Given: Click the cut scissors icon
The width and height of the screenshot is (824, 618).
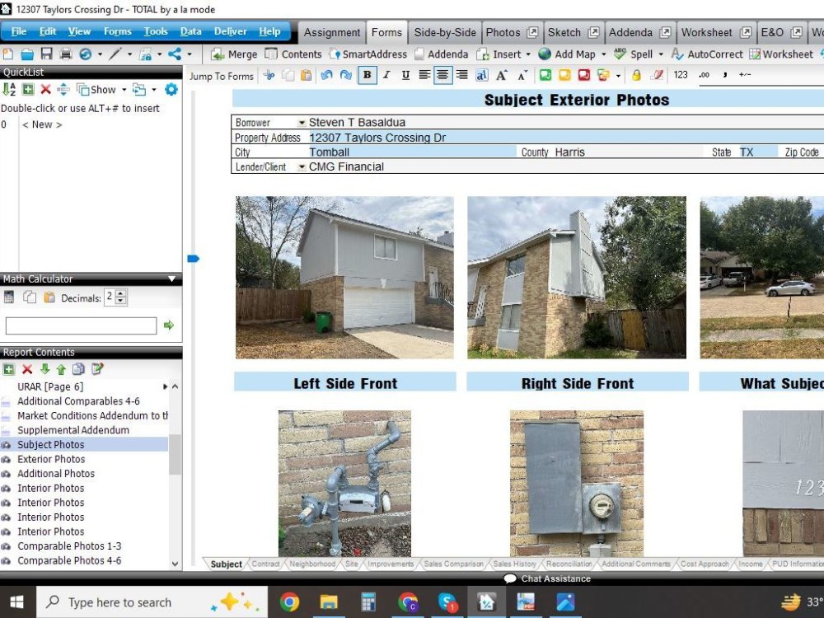Looking at the screenshot, I should point(269,75).
